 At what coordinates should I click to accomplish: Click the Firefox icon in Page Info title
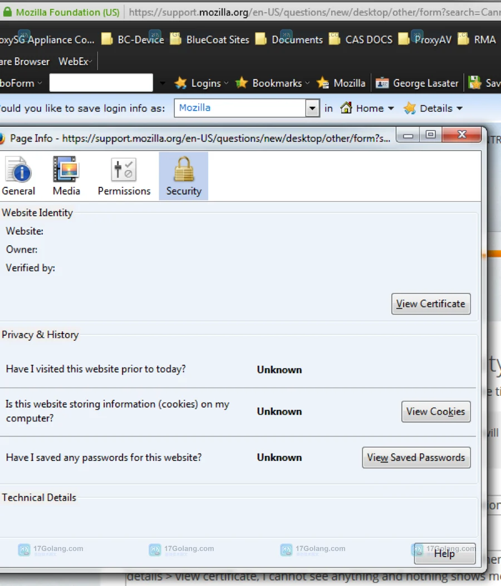[x=2, y=138]
